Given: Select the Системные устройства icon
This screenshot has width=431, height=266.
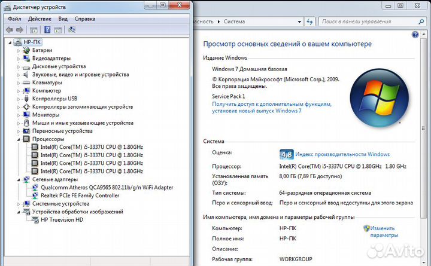Looking at the screenshot, I should [26, 204].
